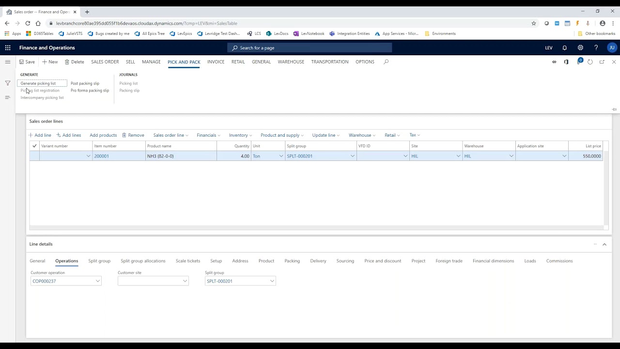Open the browser home page
This screenshot has width=620, height=349.
pos(38,23)
